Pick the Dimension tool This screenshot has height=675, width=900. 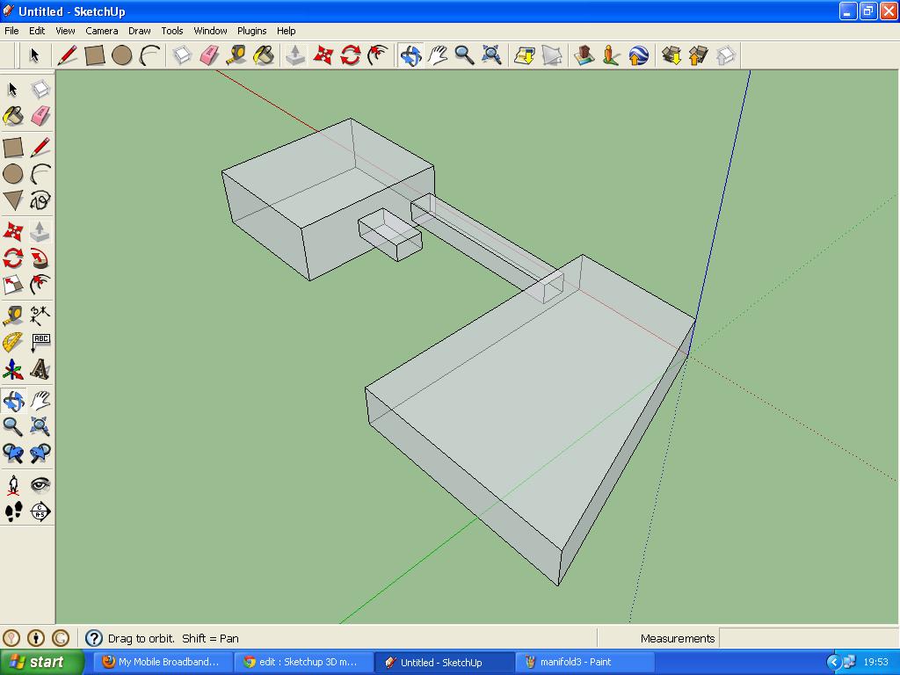tap(40, 316)
